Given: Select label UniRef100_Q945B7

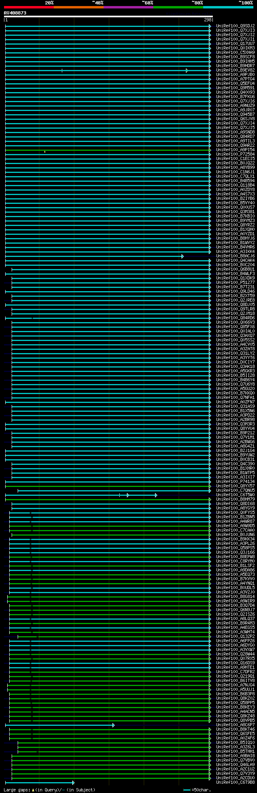Looking at the screenshot, I should point(235,114).
